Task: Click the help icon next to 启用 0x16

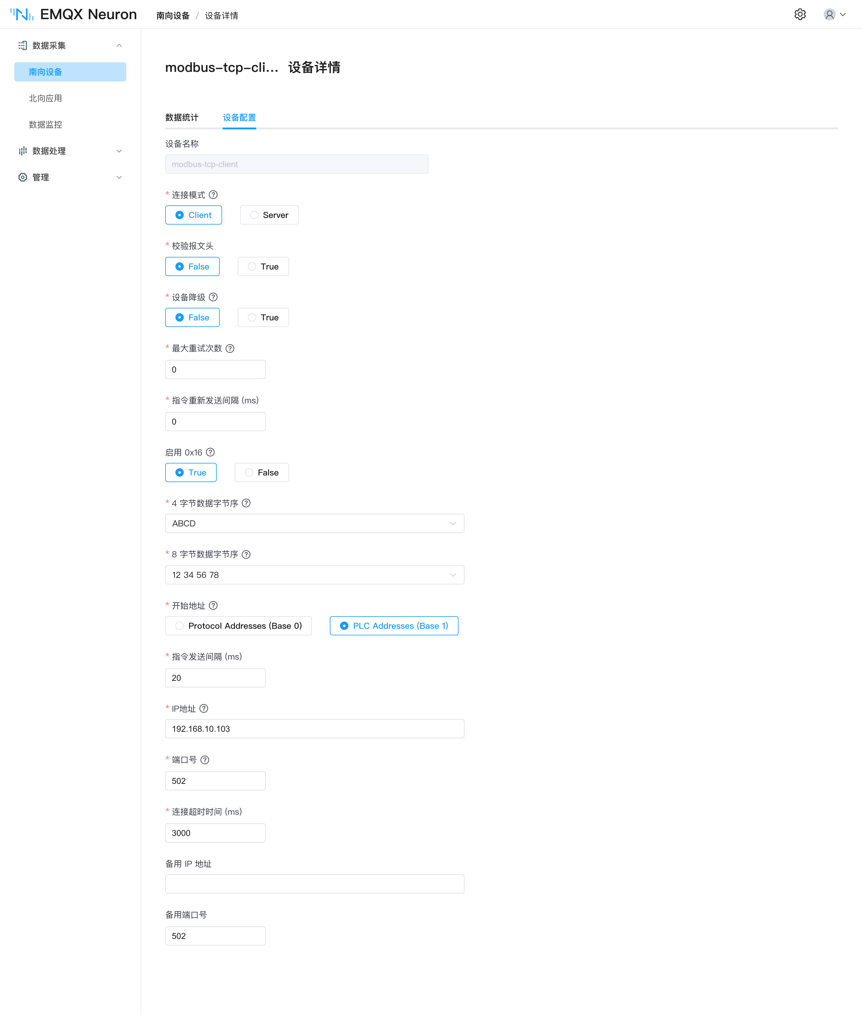Action: pyautogui.click(x=211, y=452)
